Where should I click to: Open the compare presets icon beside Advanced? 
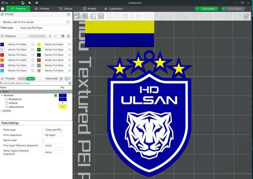click(70, 79)
